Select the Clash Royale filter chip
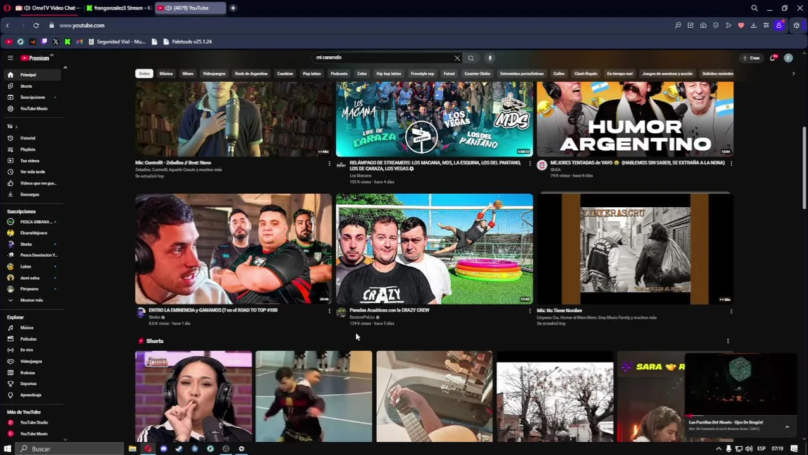 585,73
